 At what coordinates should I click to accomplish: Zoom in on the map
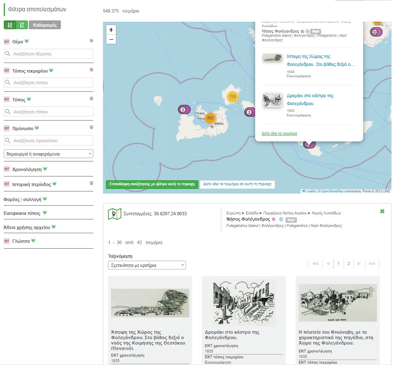point(111,30)
